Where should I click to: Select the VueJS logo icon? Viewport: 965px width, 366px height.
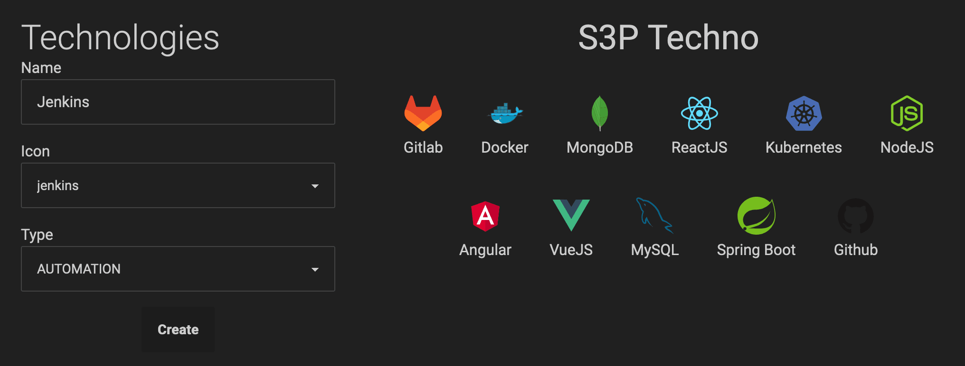click(x=571, y=215)
